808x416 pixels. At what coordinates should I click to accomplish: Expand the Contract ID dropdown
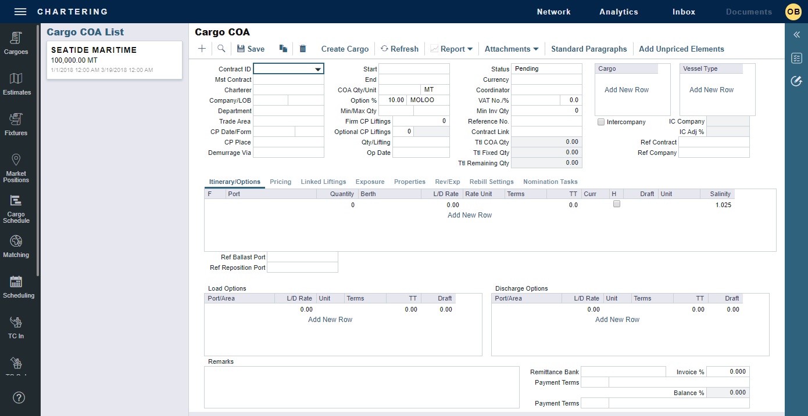click(317, 70)
